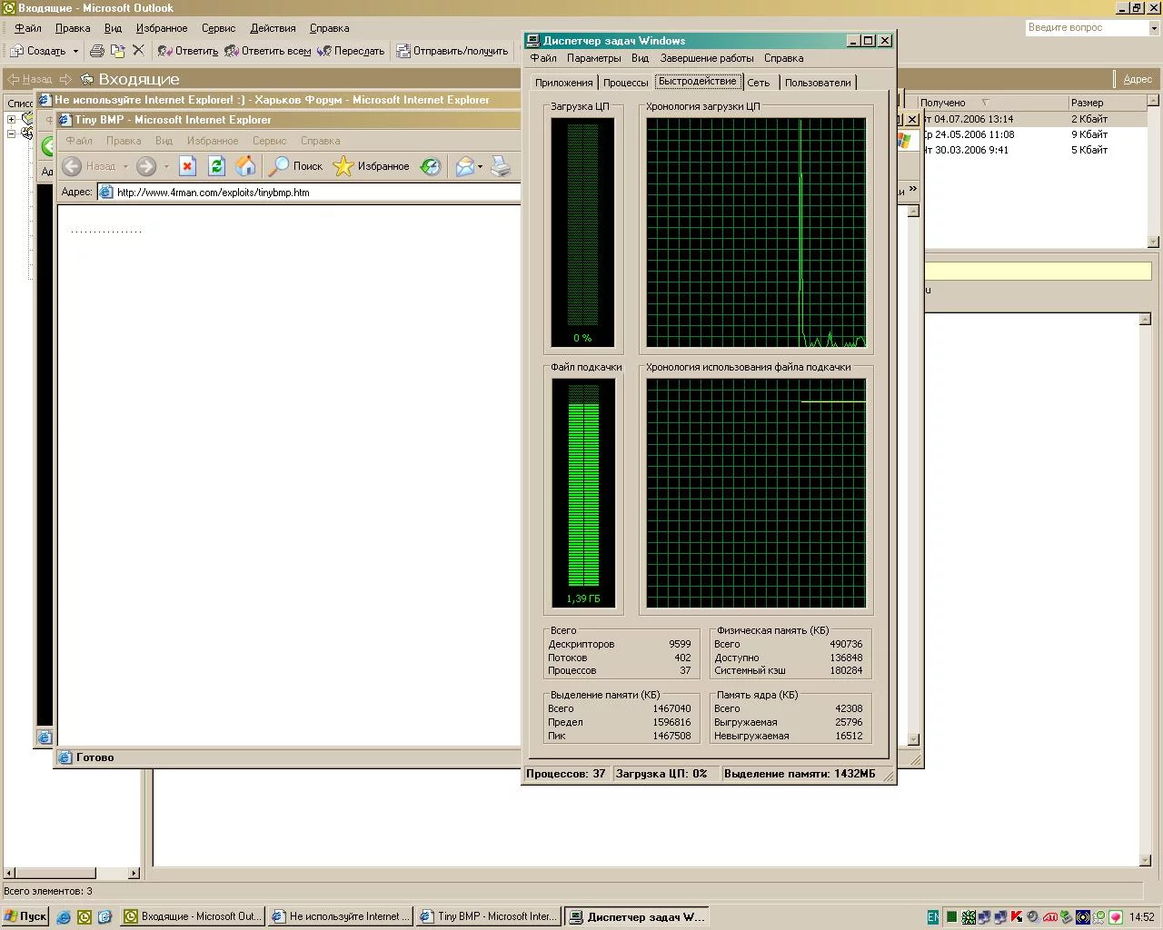Viewport: 1163px width, 930px height.
Task: Switch to Сеть tab in Task Manager
Action: [759, 83]
